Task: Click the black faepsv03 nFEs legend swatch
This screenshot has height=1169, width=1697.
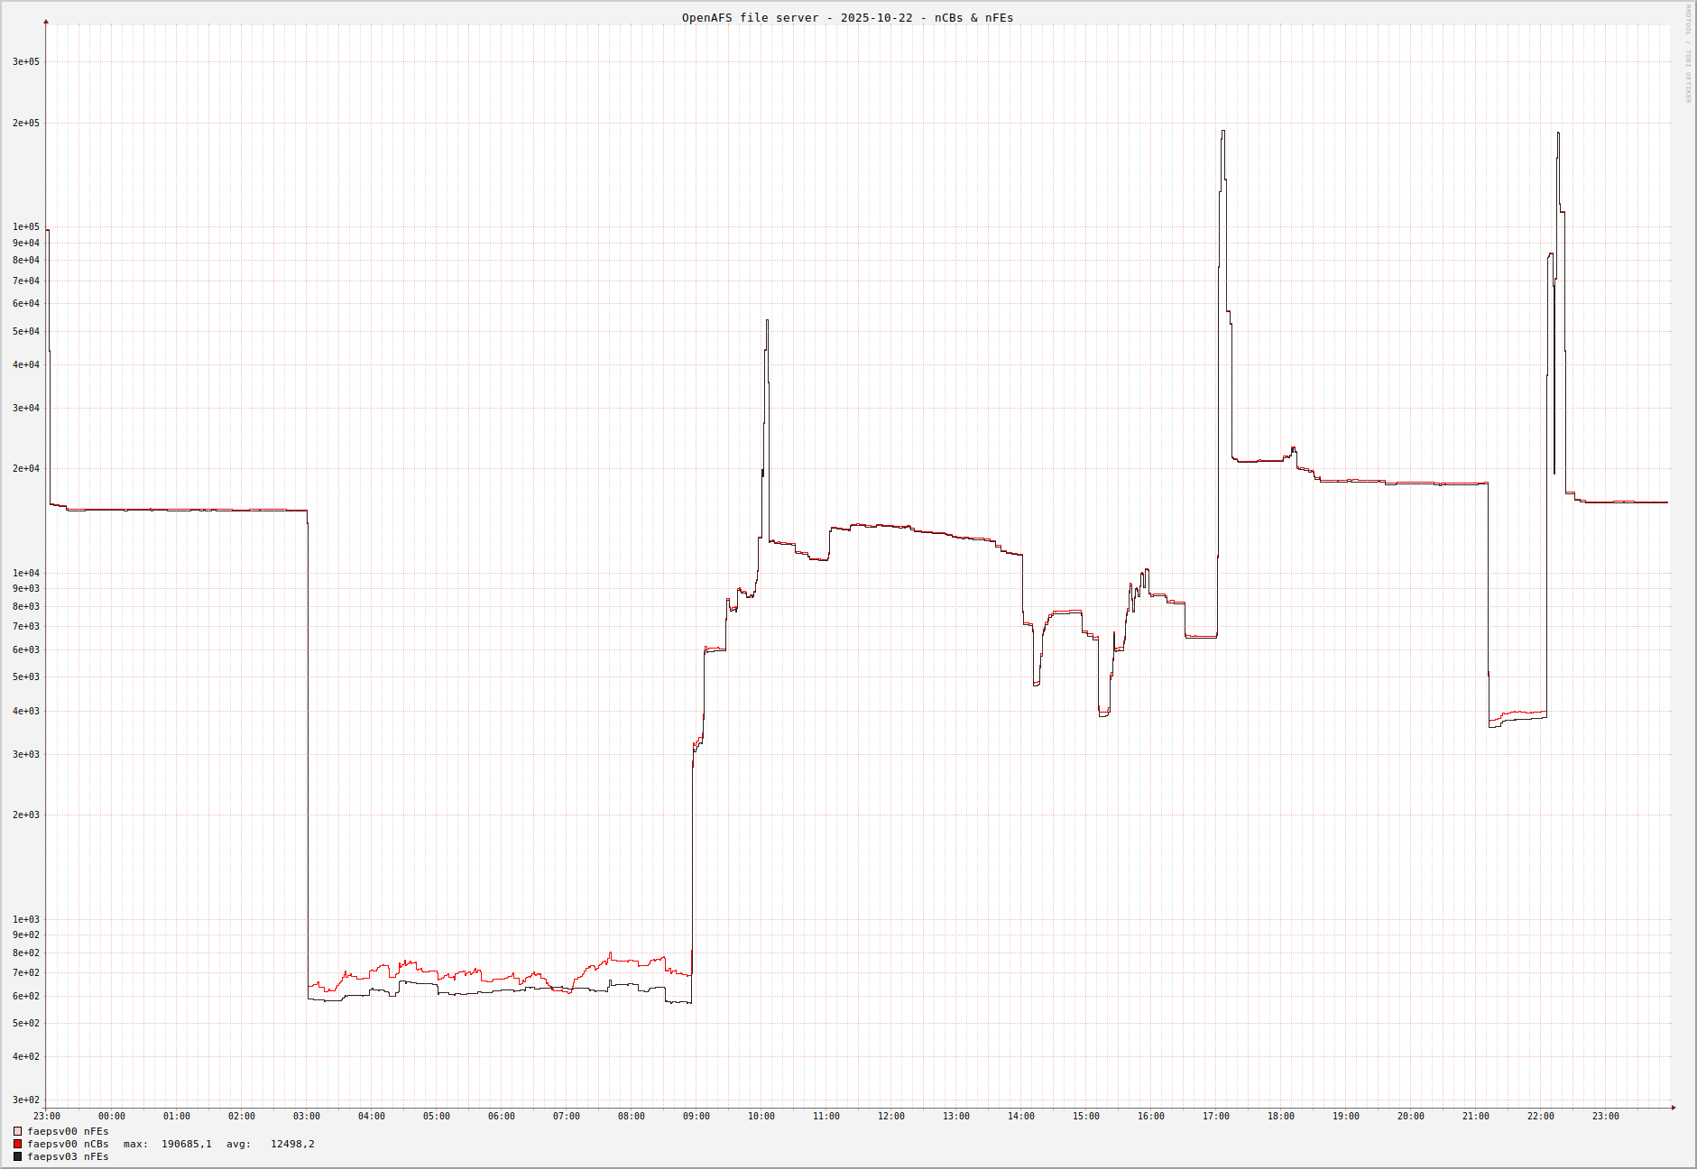Action: tap(17, 1156)
